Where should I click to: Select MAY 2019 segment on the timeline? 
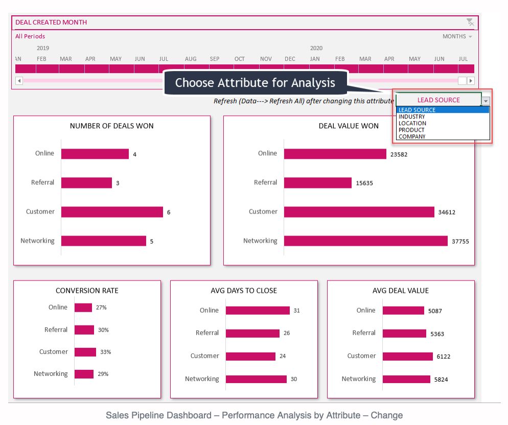[122, 68]
